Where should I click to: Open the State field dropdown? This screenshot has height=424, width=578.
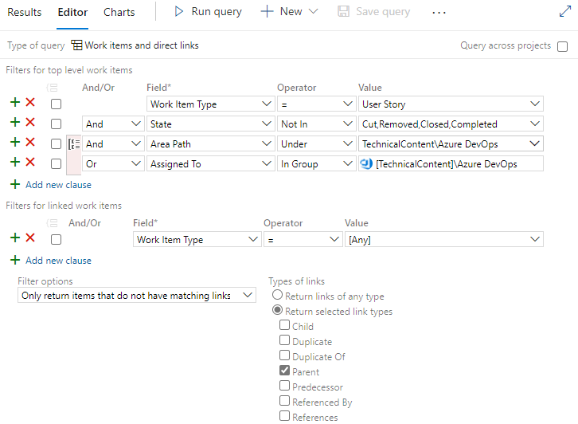211,124
